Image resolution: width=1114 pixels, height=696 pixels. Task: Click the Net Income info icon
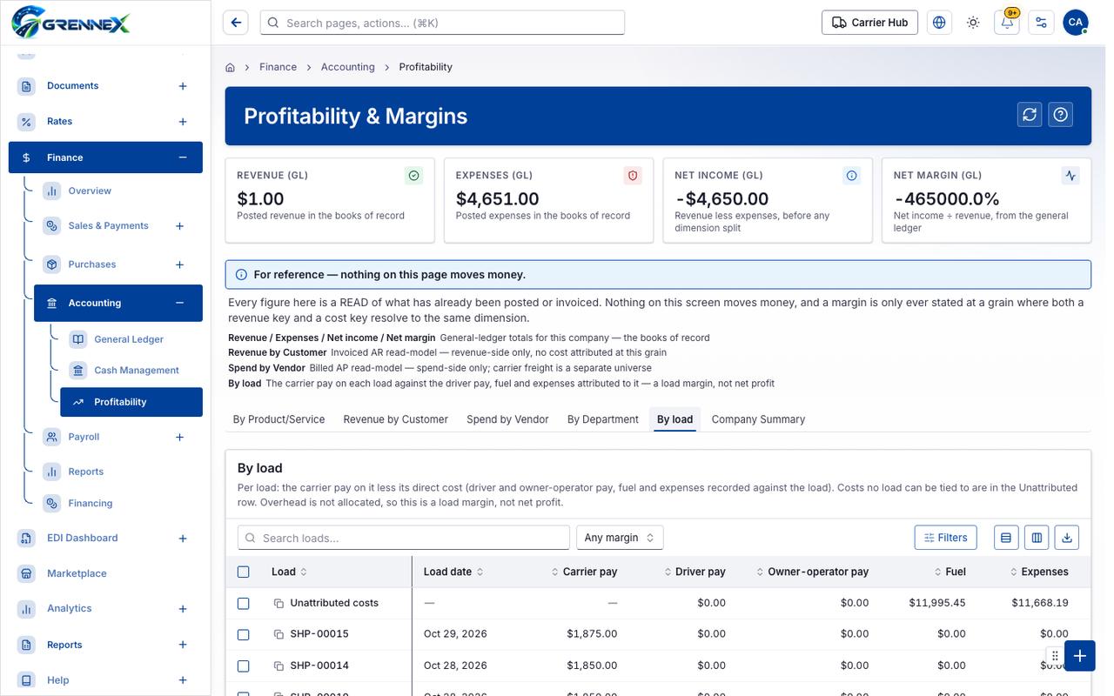coord(852,176)
